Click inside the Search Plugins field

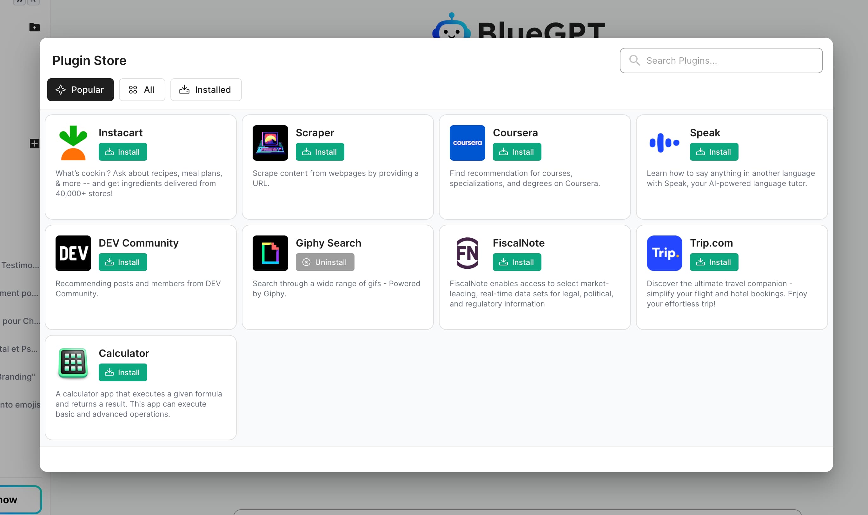(721, 61)
